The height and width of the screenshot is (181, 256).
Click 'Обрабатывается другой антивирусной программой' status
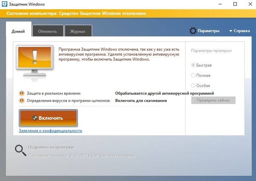pos(164,93)
